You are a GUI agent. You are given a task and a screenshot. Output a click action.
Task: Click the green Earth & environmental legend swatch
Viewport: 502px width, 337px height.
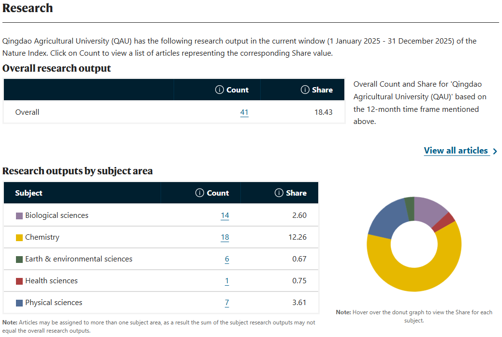(19, 260)
